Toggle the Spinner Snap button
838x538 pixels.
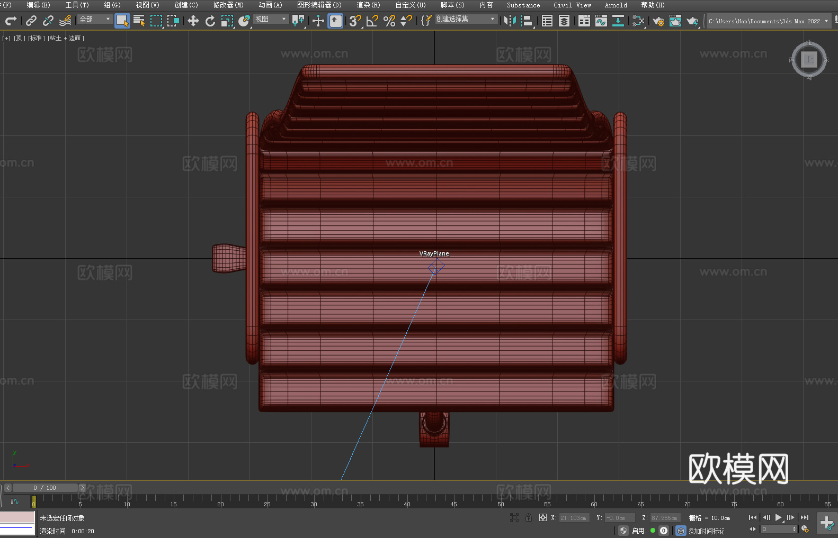point(406,21)
